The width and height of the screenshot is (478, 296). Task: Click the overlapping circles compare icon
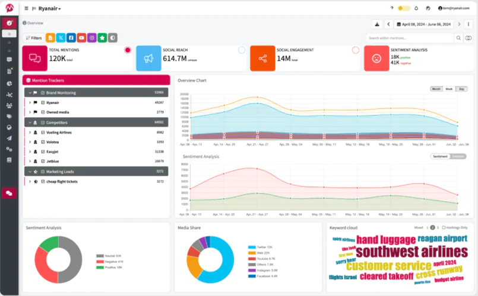click(x=468, y=38)
